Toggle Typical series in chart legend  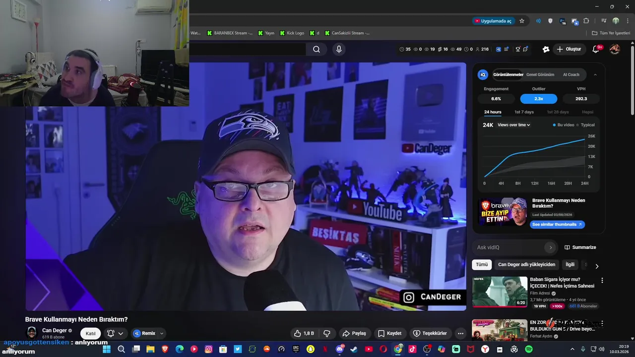tap(585, 125)
